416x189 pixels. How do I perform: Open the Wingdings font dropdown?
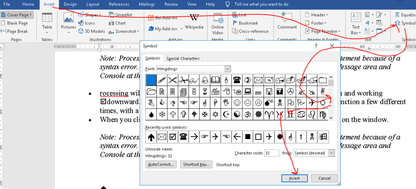227,69
